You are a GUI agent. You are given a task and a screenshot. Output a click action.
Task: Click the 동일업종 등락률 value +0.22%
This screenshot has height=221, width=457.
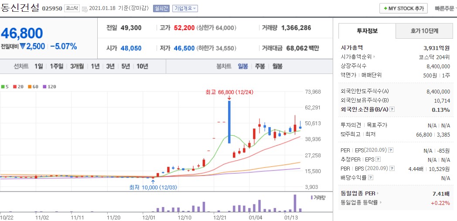pos(440,203)
